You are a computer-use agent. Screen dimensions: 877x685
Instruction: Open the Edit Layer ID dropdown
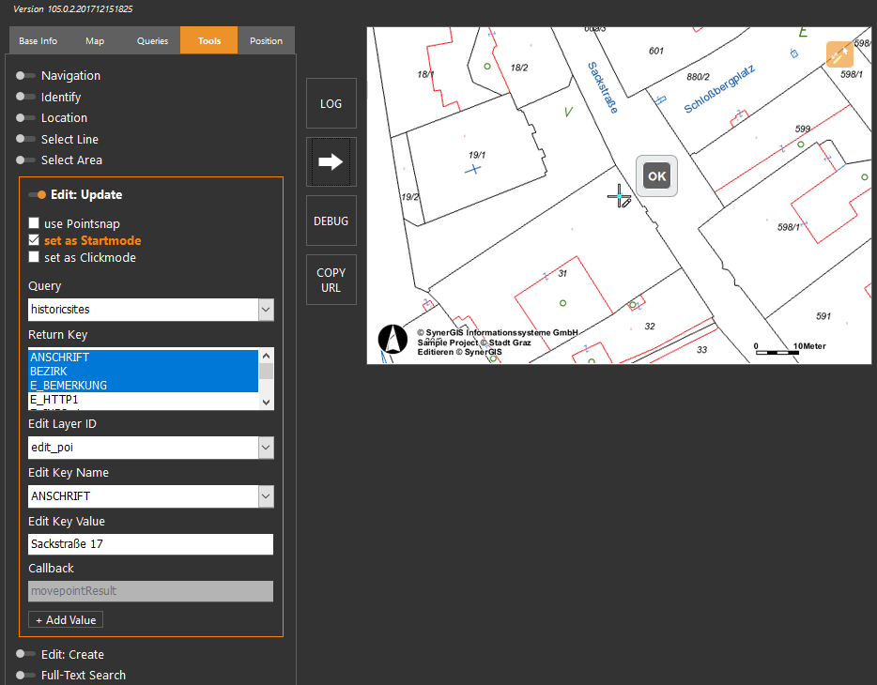tap(266, 447)
